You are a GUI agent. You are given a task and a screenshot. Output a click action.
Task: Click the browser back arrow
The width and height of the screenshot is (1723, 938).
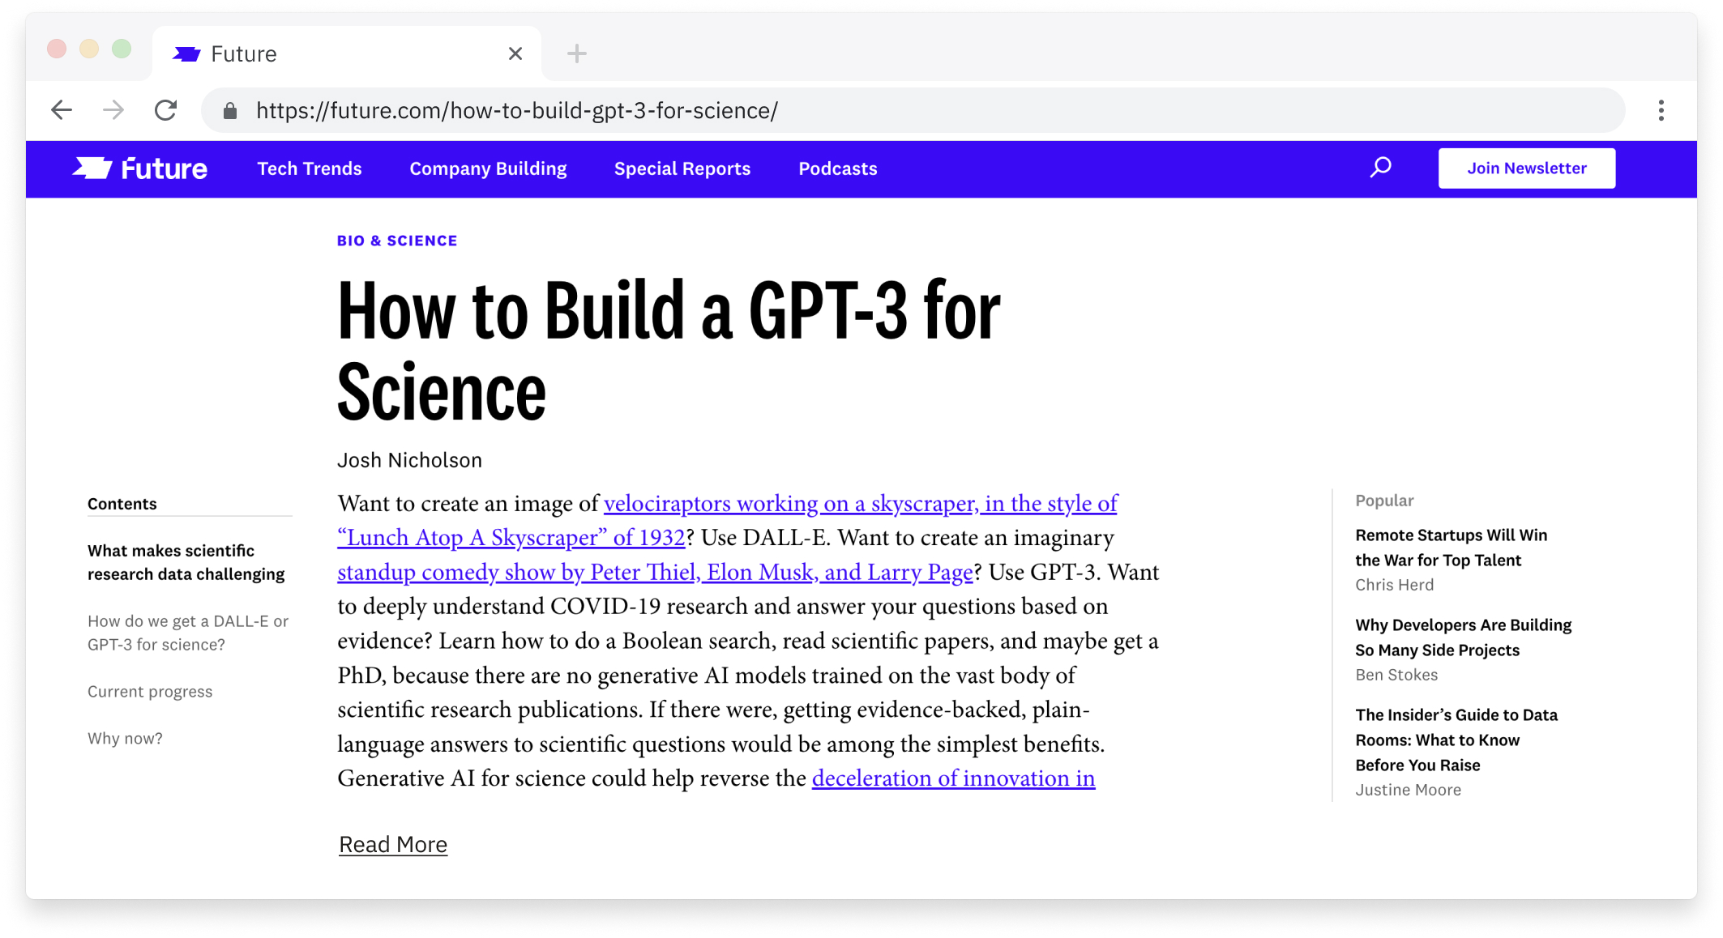tap(62, 110)
